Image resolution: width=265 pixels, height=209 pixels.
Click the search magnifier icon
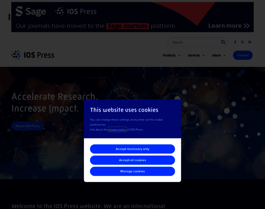(x=223, y=42)
